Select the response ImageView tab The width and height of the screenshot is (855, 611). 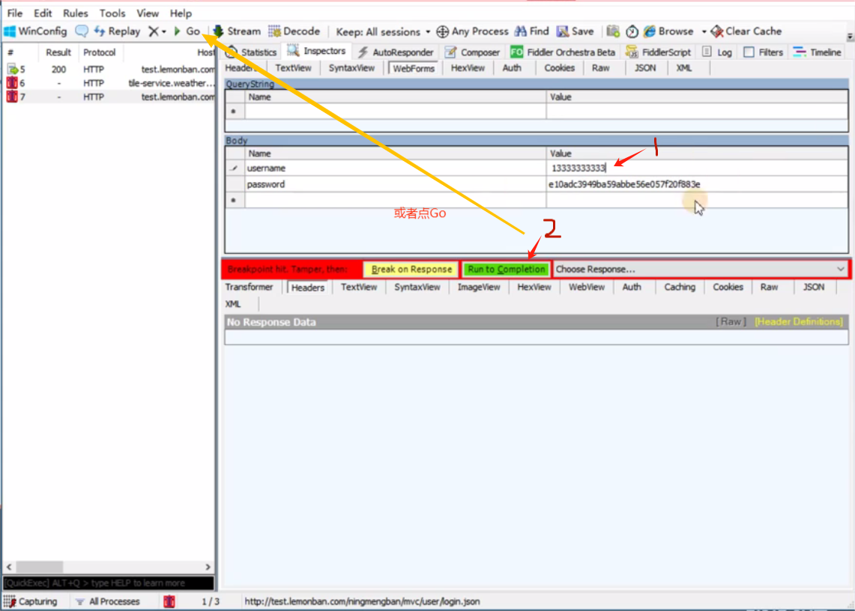pos(479,287)
